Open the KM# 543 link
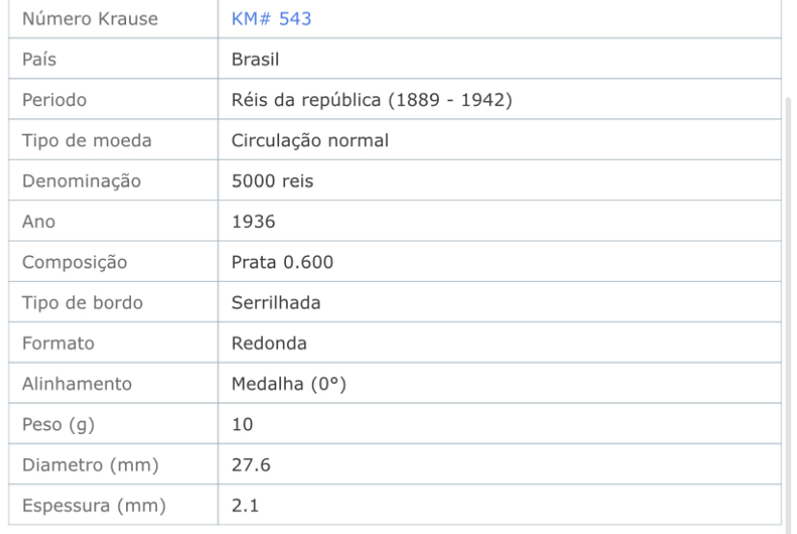 click(x=270, y=19)
